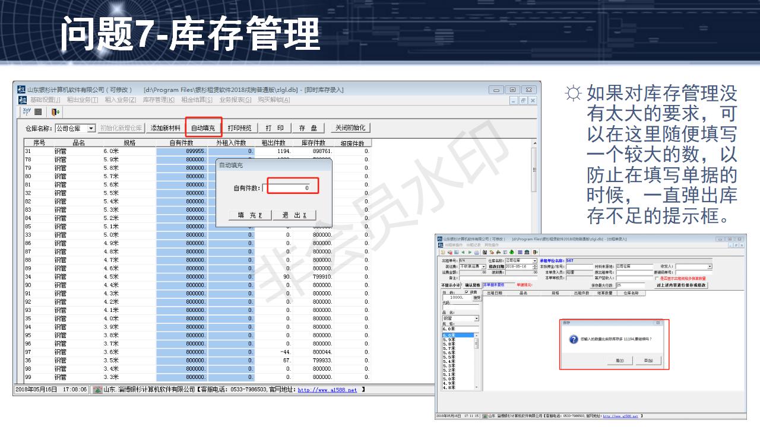Viewport: 760px width, 427px height.
Task: Click the new document icon in rental entry toolbar
Action: (442, 252)
